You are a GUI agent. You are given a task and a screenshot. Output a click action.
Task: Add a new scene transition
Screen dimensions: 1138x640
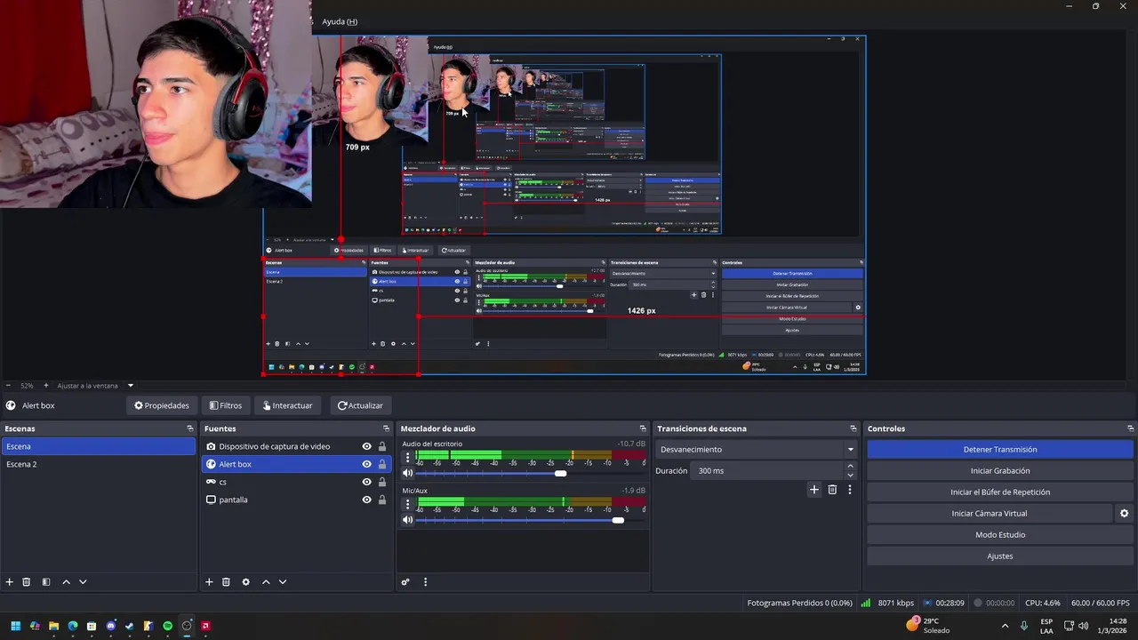[x=813, y=490]
